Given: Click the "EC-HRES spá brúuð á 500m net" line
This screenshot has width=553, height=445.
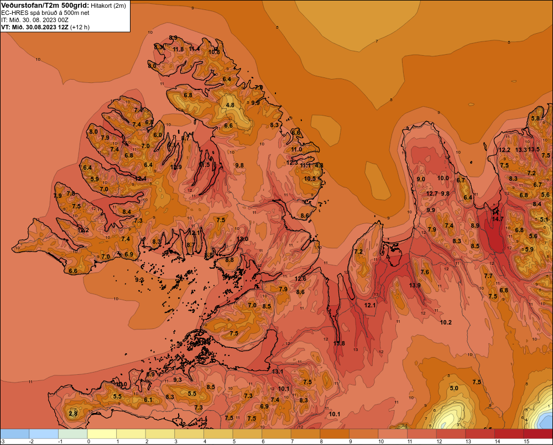Looking at the screenshot, I should (x=45, y=13).
